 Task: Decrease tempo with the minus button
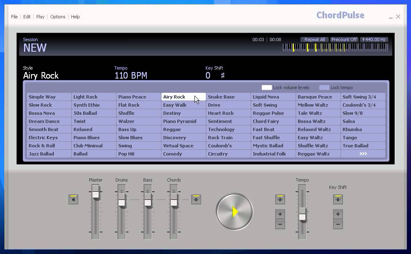point(280,224)
